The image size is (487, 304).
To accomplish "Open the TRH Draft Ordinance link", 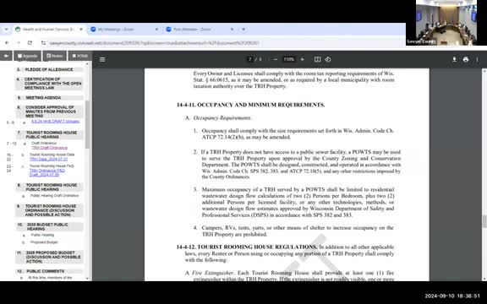I will pyautogui.click(x=49, y=148).
